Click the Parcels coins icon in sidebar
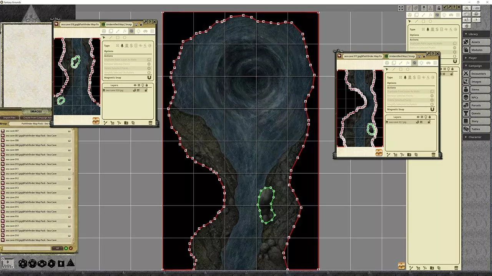492x276 pixels. point(466,105)
